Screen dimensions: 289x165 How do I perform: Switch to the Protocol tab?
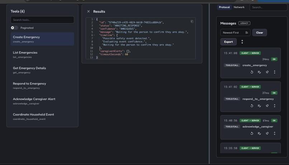[224, 7]
